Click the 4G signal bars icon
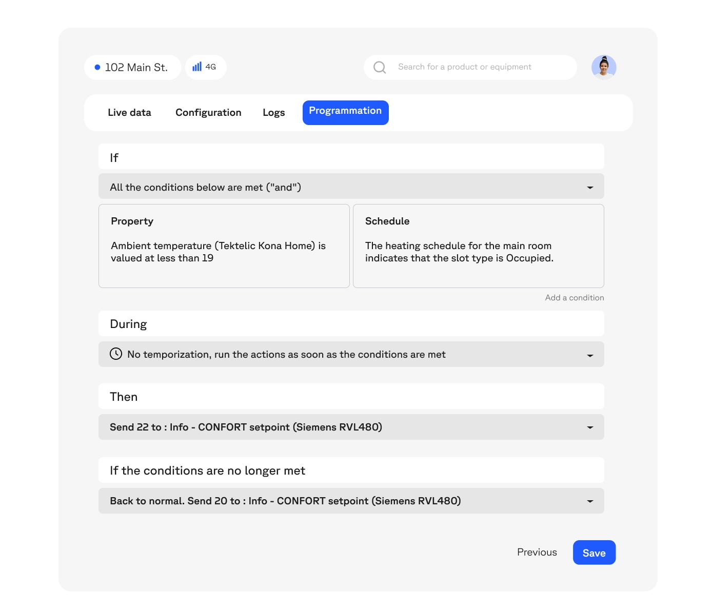Viewport: 712px width, 614px height. click(197, 67)
